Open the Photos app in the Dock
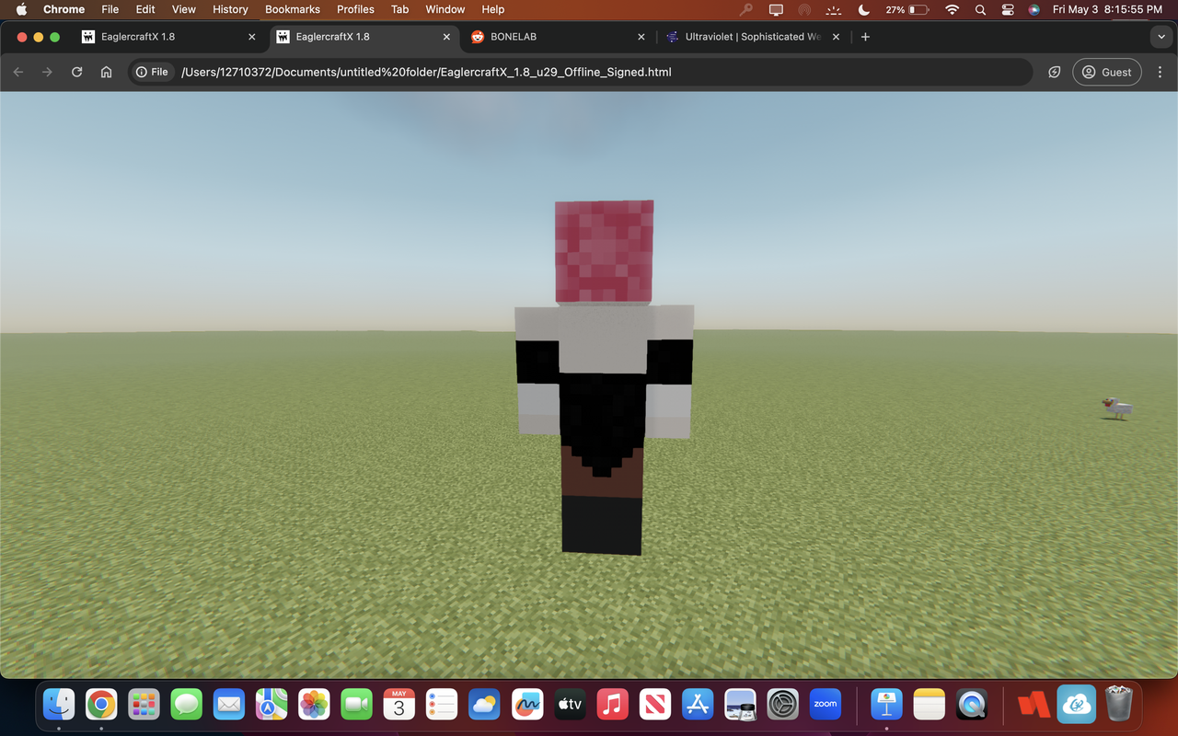Image resolution: width=1178 pixels, height=736 pixels. [x=314, y=705]
